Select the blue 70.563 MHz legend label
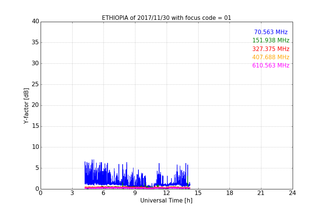 (271, 32)
